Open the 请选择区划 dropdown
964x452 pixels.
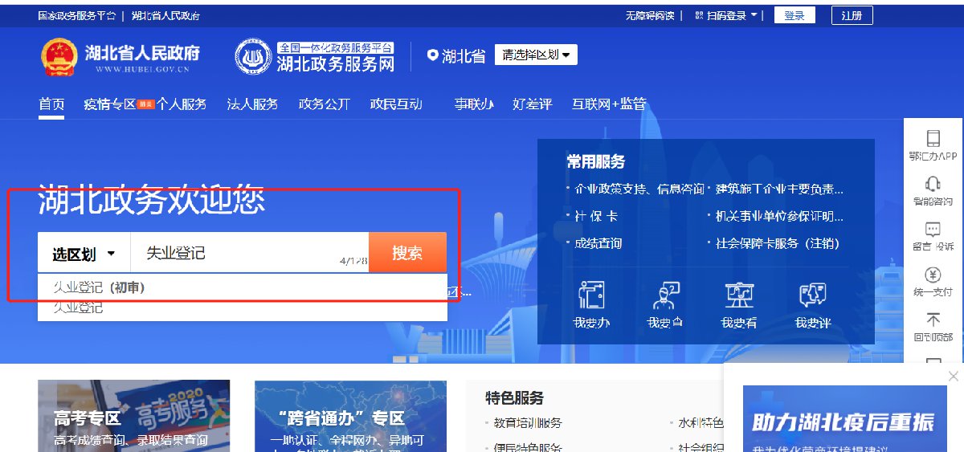536,55
